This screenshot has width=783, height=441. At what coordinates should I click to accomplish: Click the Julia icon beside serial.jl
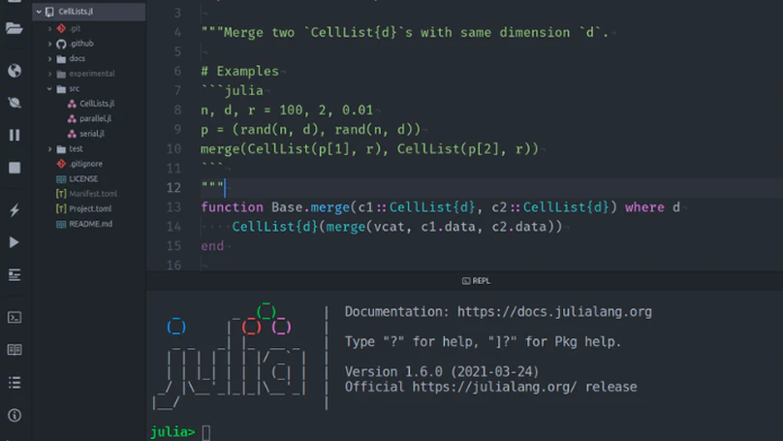(72, 134)
